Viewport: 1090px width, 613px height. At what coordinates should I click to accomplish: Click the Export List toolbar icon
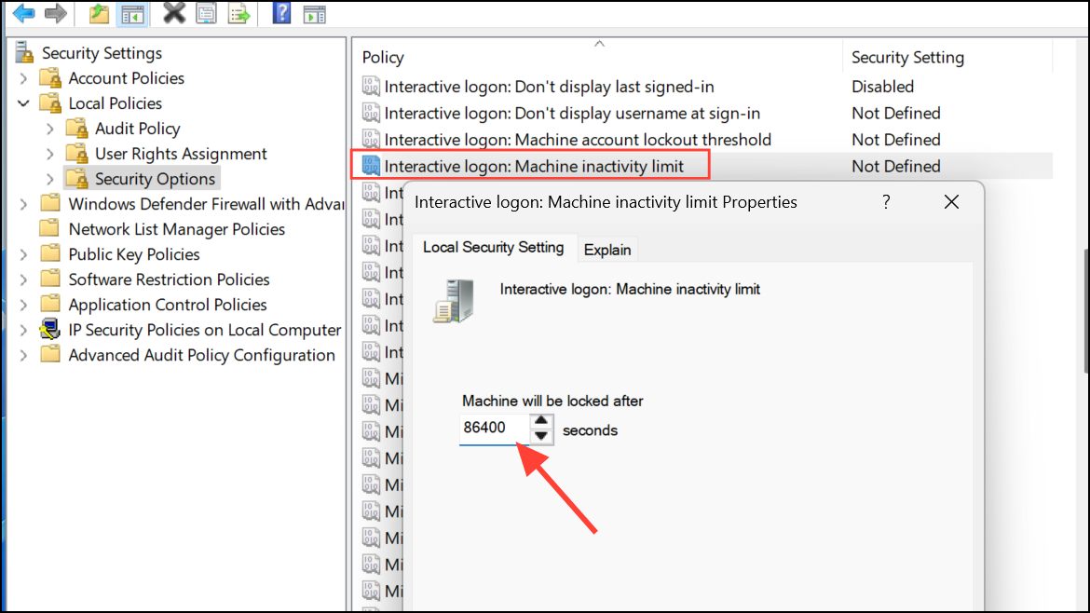point(239,13)
